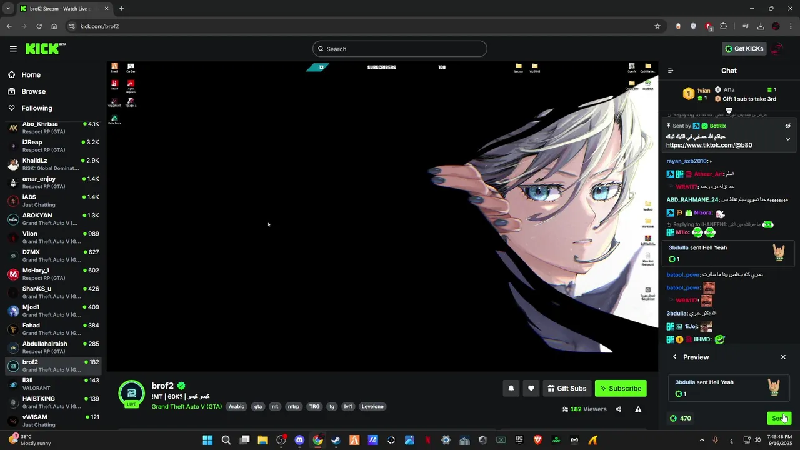Open MsHary_1 channel in sidebar
The width and height of the screenshot is (800, 450).
tap(53, 274)
